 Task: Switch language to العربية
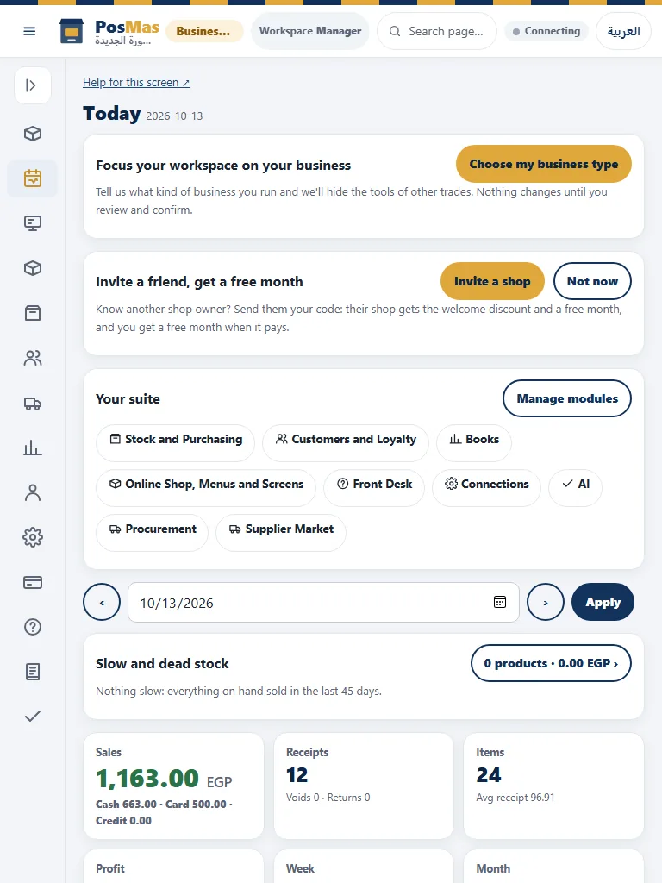tap(623, 31)
